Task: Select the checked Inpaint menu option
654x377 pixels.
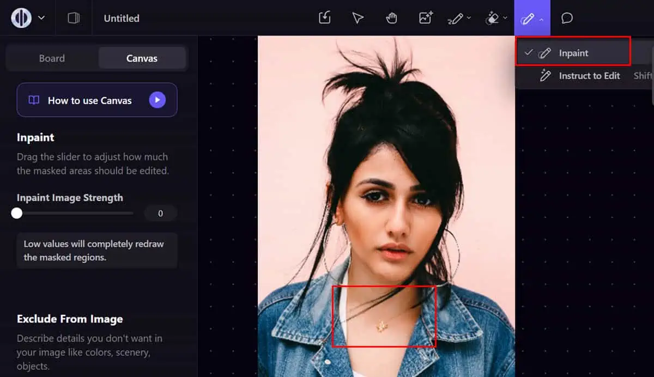Action: pos(573,53)
